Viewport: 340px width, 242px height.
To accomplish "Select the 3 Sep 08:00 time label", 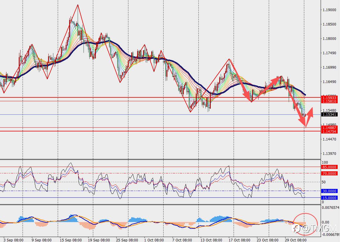I will click(x=13, y=240).
